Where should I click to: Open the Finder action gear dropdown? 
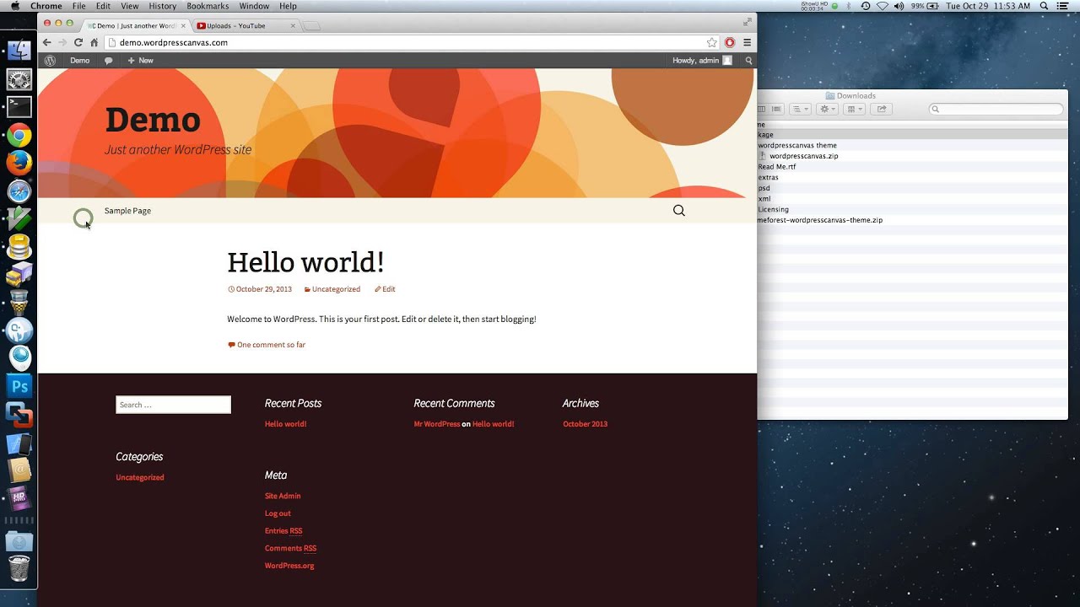[x=828, y=109]
